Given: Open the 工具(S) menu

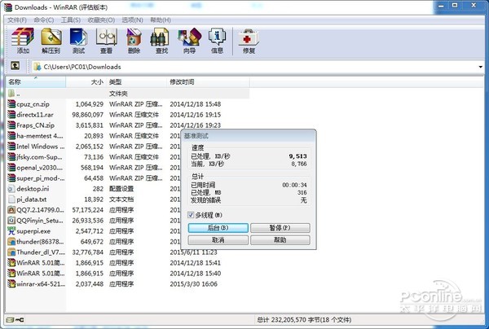Looking at the screenshot, I should [71, 20].
